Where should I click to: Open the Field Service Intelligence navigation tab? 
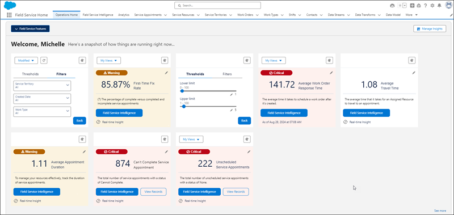coord(98,15)
